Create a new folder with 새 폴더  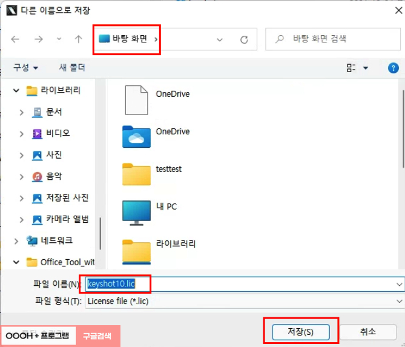pos(72,68)
